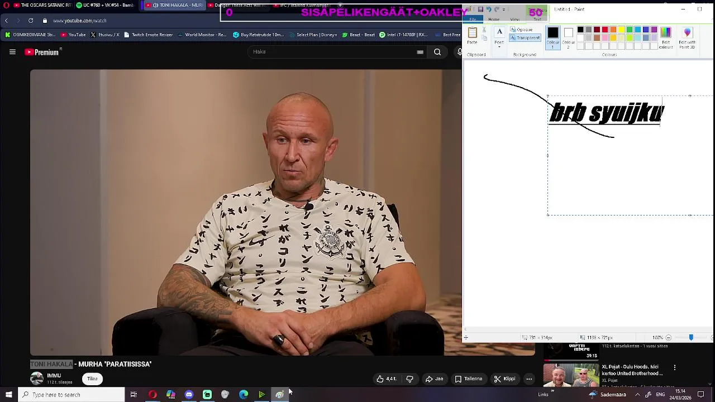715x402 pixels.
Task: Click Edit with Paint 3D icon
Action: pyautogui.click(x=687, y=32)
